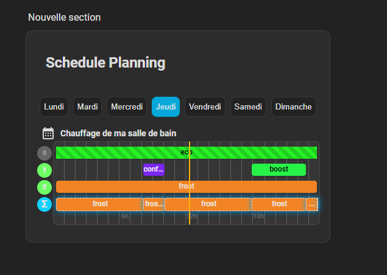Select the full-width frost bar in layer 2
The width and height of the screenshot is (387, 275).
click(x=122, y=187)
